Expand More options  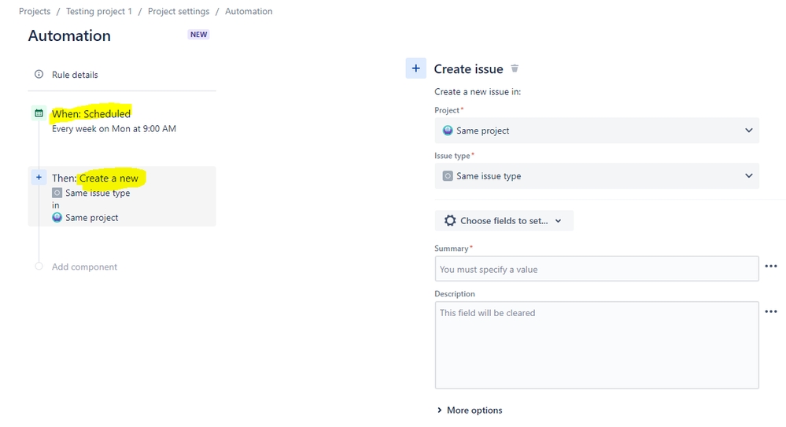[469, 410]
